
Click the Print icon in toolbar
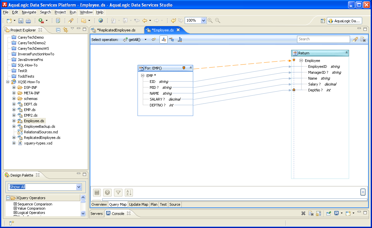point(28,21)
